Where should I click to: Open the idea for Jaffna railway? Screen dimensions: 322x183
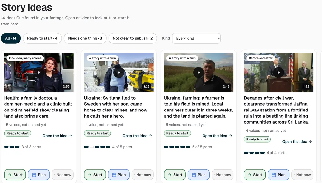coord(297,142)
